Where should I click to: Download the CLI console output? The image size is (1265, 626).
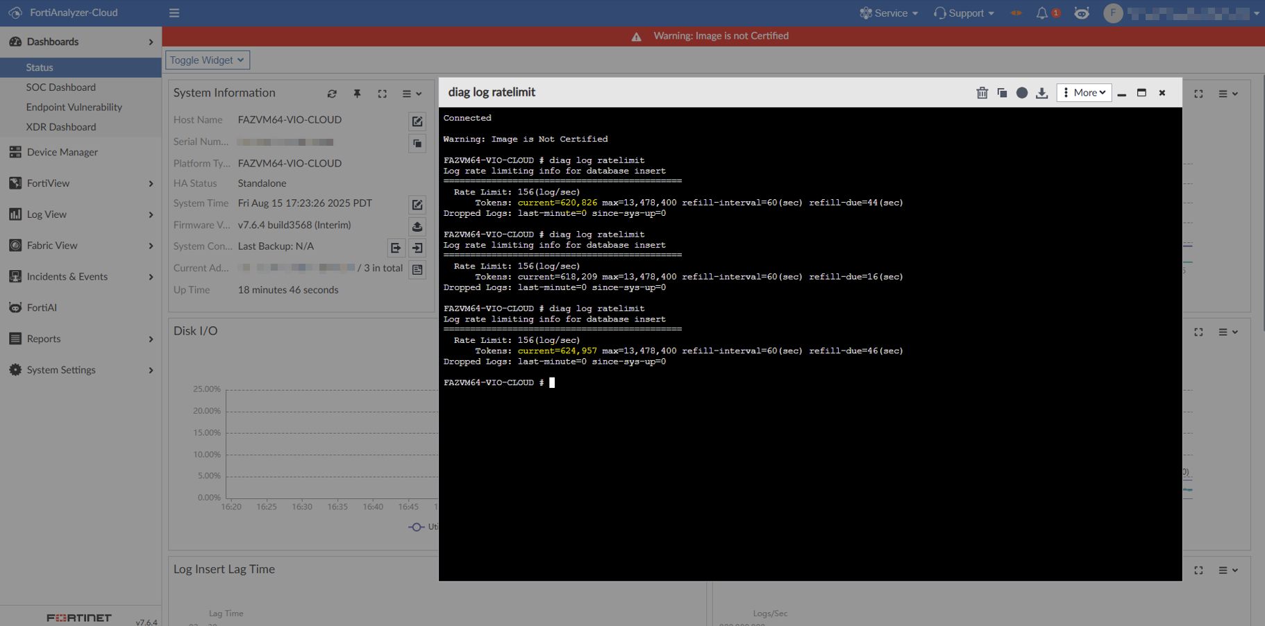(x=1041, y=93)
